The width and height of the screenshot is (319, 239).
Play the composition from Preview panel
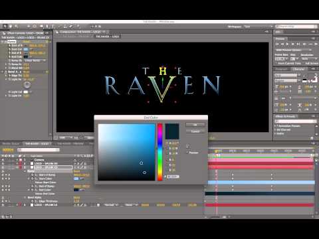point(288,44)
